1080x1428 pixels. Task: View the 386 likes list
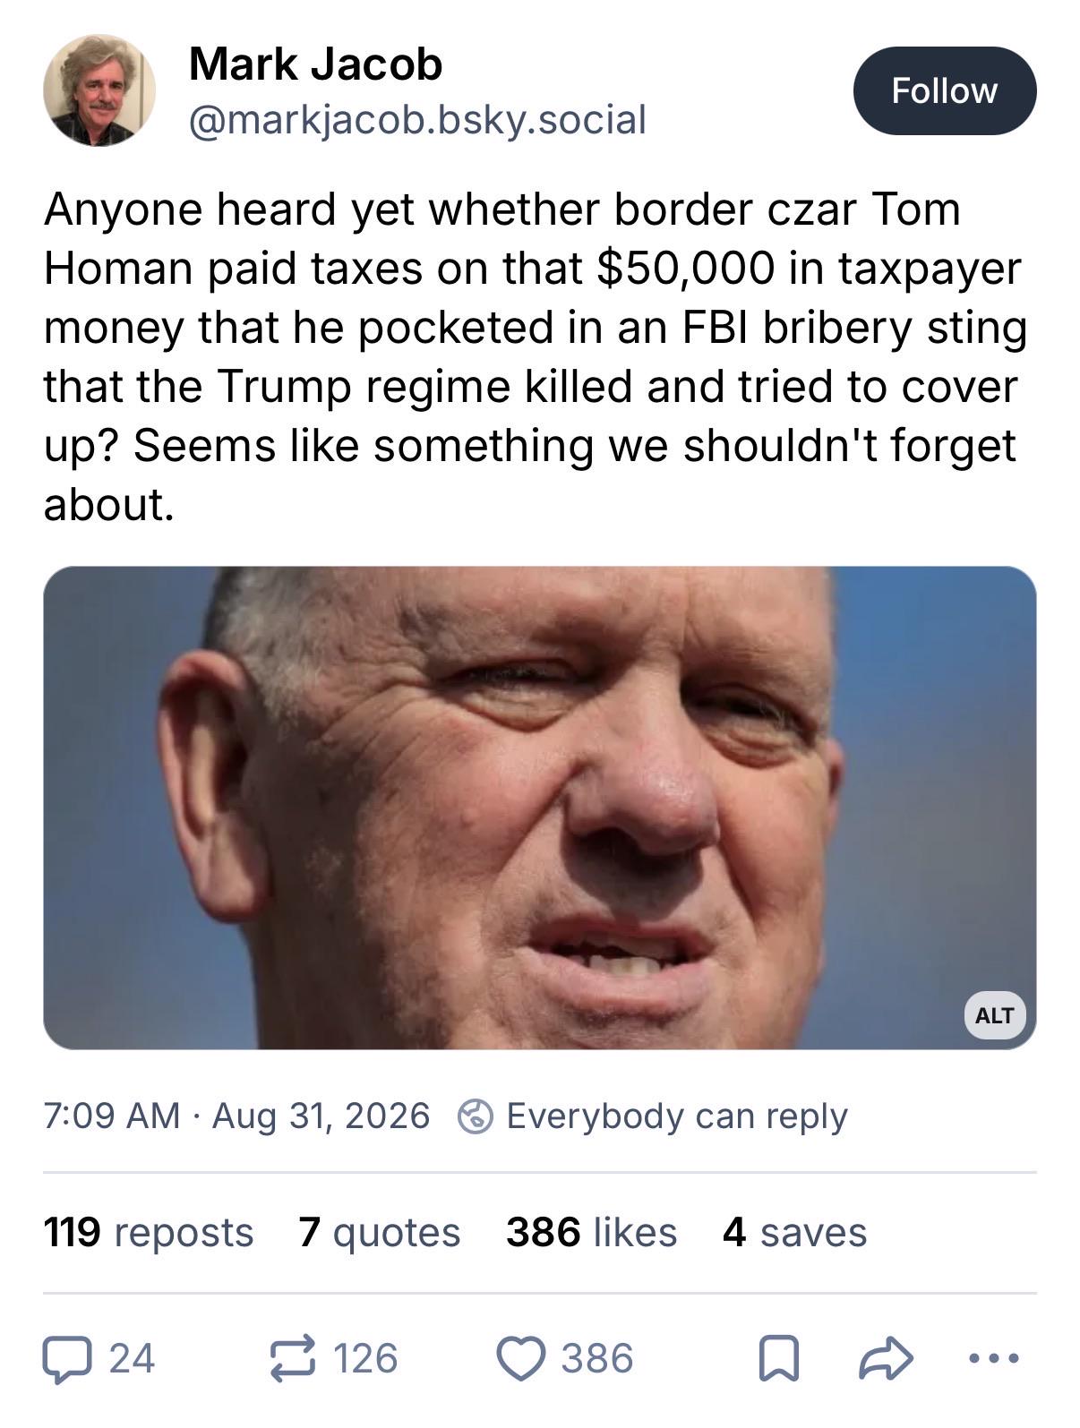point(591,1232)
